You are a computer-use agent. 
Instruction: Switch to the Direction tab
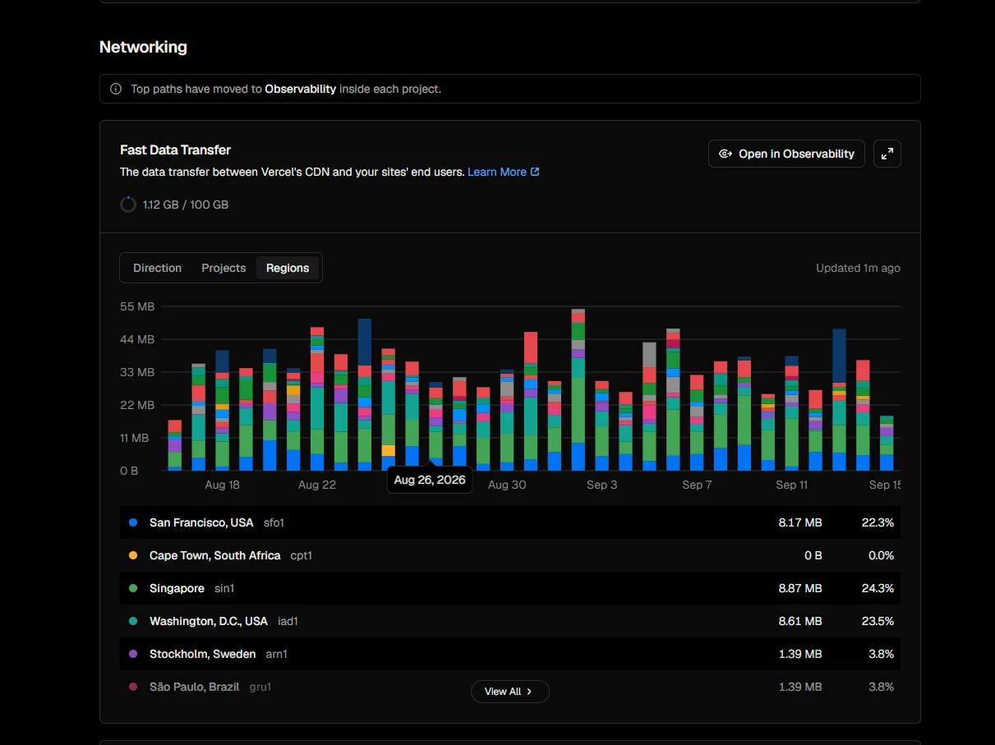tap(157, 268)
